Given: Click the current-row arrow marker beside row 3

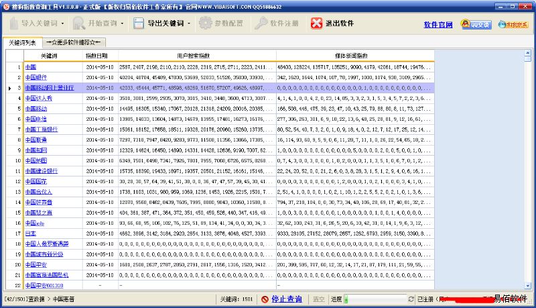Looking at the screenshot, I should click(9, 89).
